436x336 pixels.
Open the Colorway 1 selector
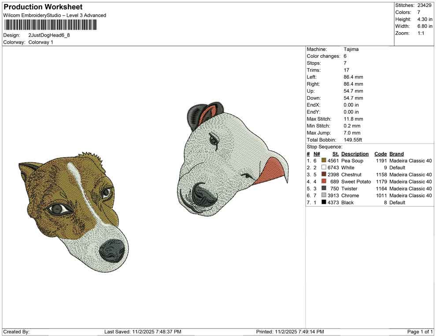[40, 42]
